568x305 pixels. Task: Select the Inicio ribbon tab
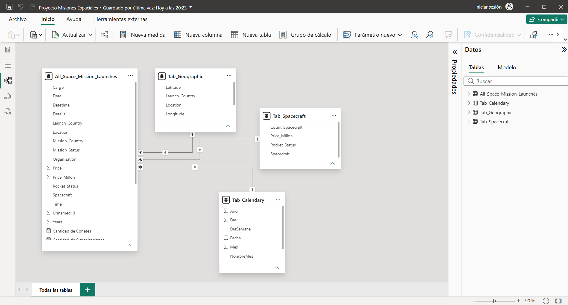pos(48,19)
